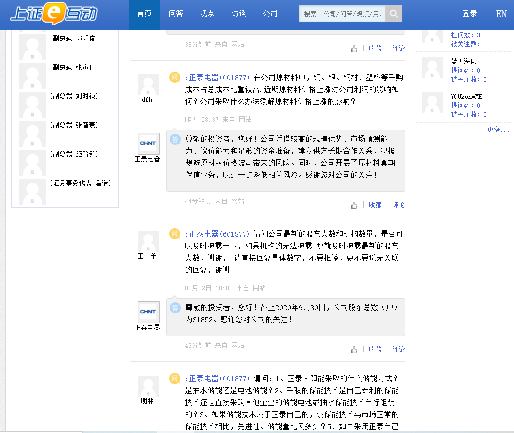This screenshot has height=433, width=514.
Task: Click 登录 to sign in
Action: [x=470, y=14]
